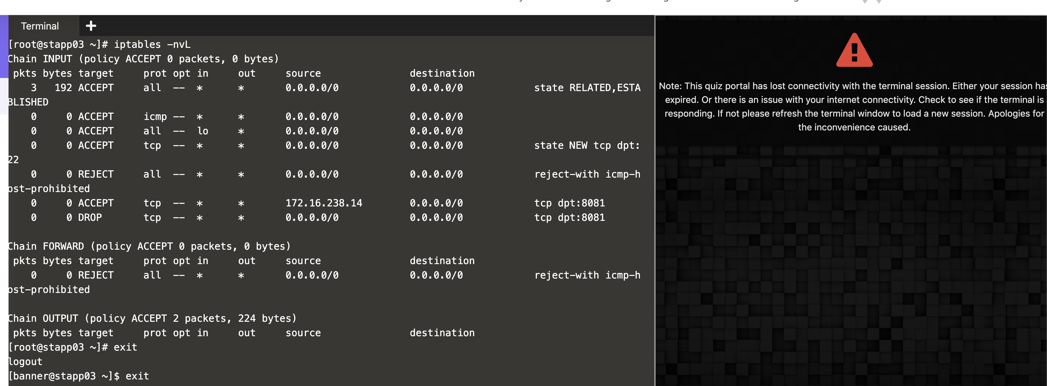Click the 'root@stapp03 ~]# exit' line

(73, 347)
